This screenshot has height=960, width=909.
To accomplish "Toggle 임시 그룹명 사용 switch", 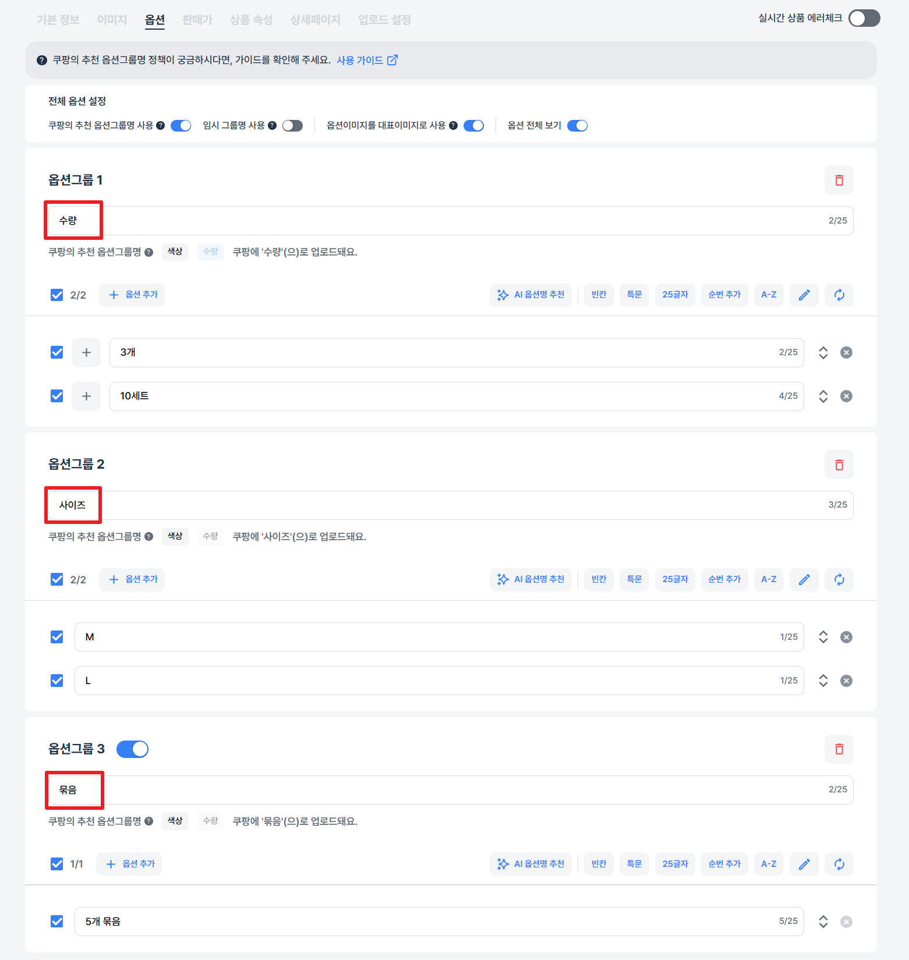I will [292, 126].
